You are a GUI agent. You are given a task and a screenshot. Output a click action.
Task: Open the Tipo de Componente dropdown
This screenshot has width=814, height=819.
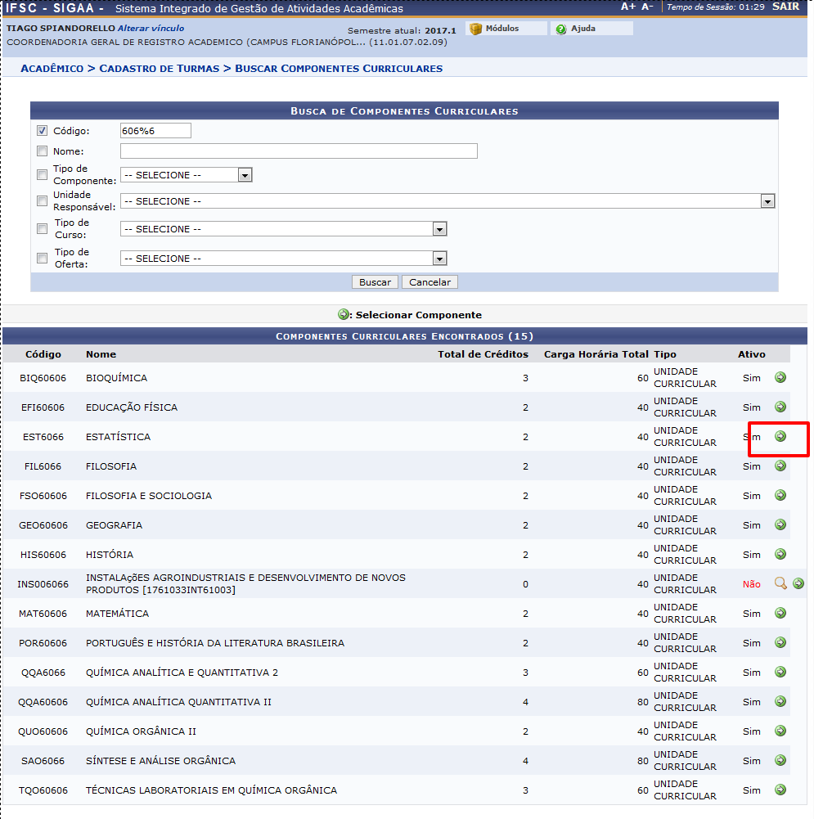coord(186,175)
